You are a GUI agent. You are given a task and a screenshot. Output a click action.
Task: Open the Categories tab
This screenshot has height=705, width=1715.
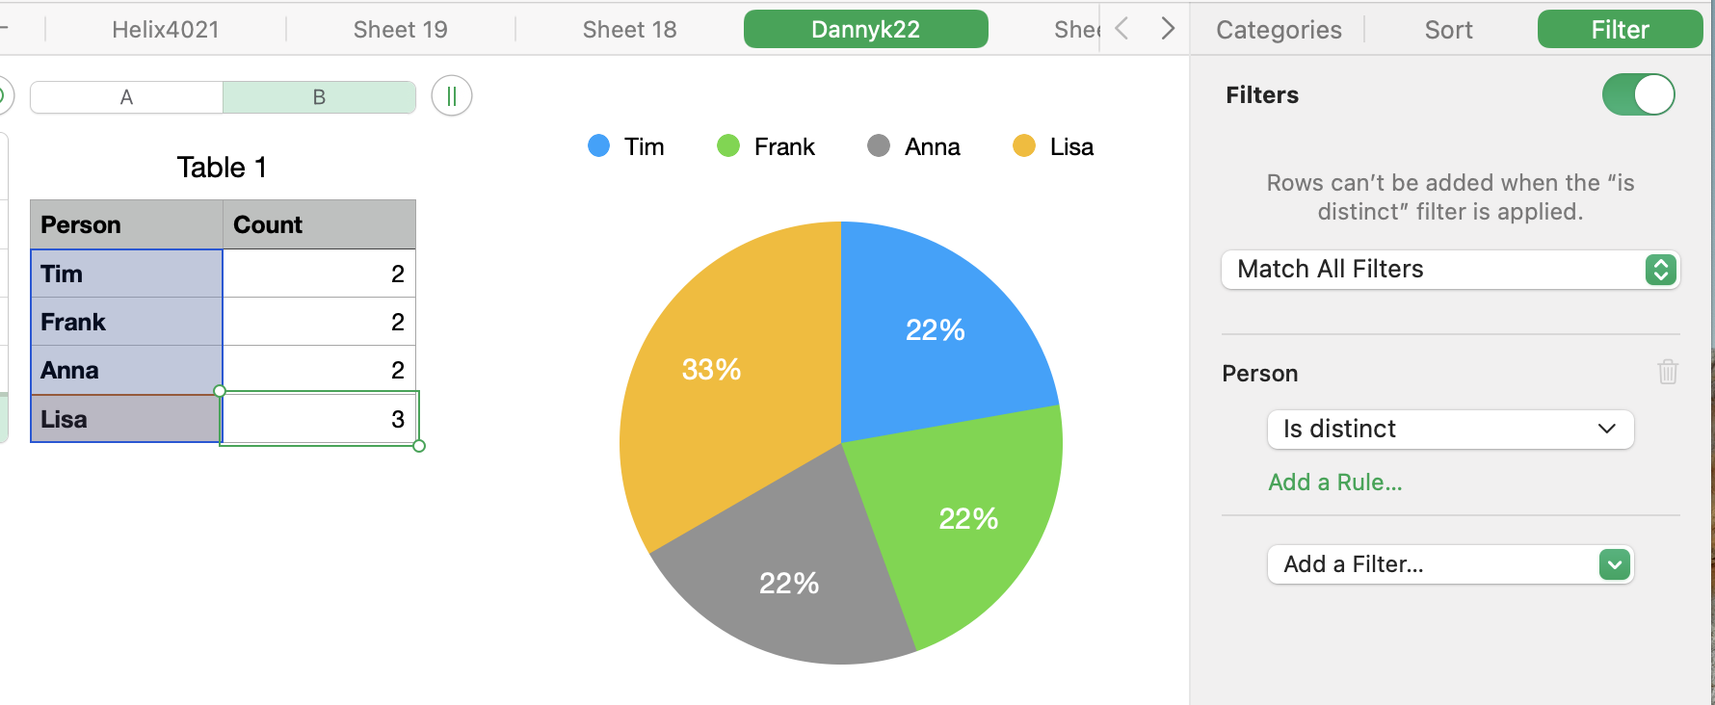tap(1279, 30)
